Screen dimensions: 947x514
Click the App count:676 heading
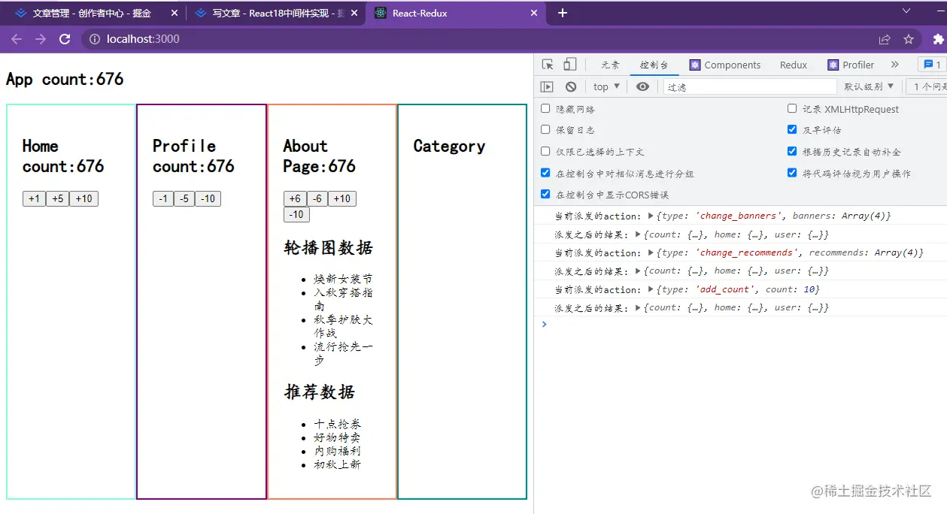pos(65,79)
